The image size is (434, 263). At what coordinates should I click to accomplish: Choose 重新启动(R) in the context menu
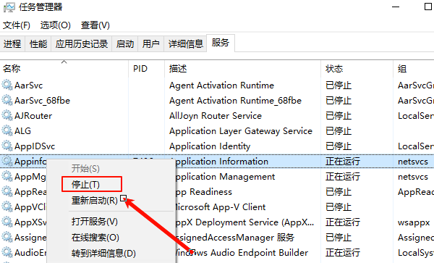[94, 200]
